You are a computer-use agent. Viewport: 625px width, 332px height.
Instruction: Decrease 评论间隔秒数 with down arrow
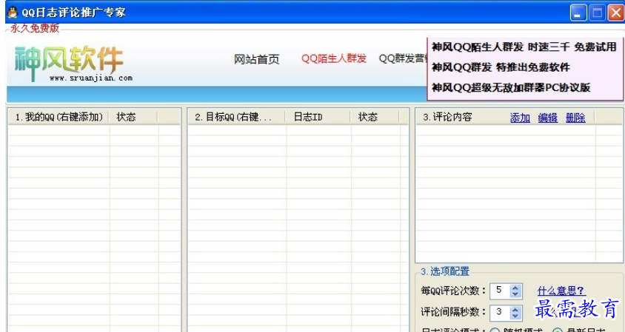515,316
